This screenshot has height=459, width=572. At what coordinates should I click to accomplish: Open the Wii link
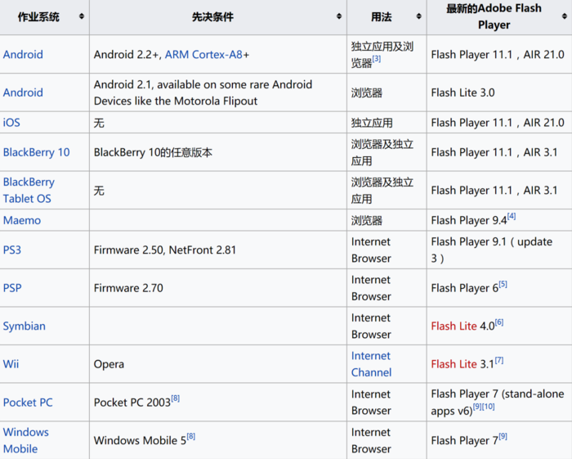click(11, 364)
